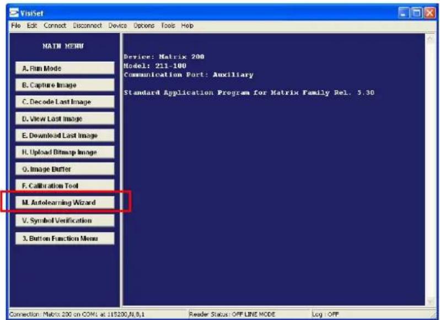The image size is (440, 320).
Task: Minimize the VisiSet window
Action: click(x=404, y=13)
